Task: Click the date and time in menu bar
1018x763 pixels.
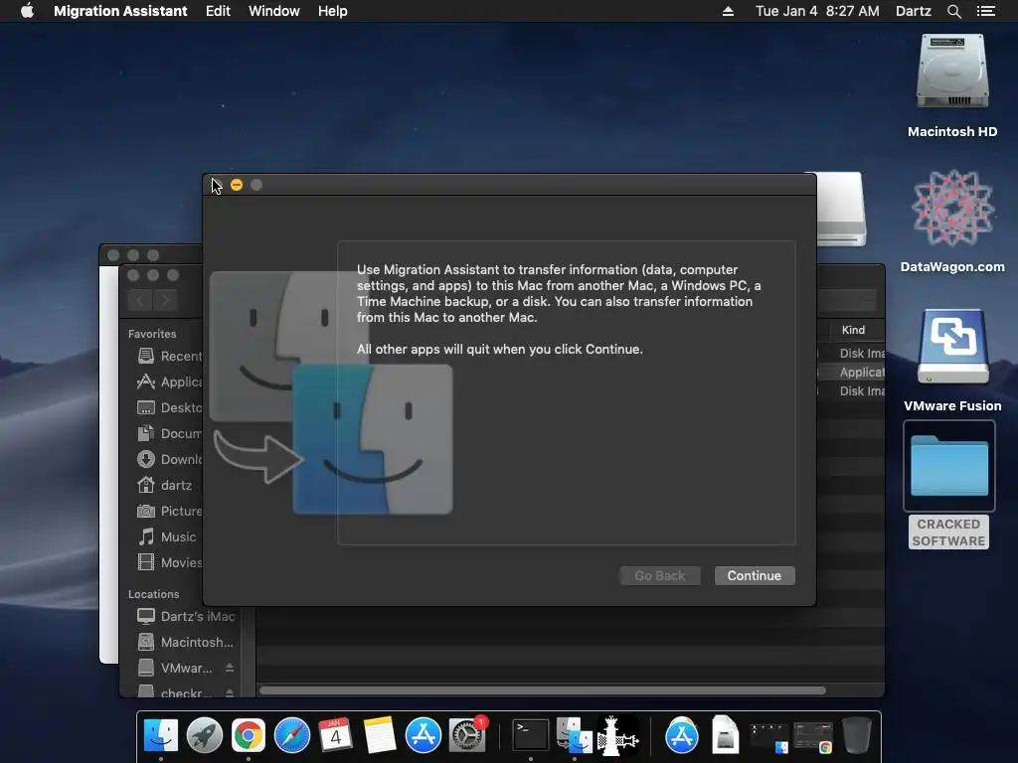Action: point(817,11)
